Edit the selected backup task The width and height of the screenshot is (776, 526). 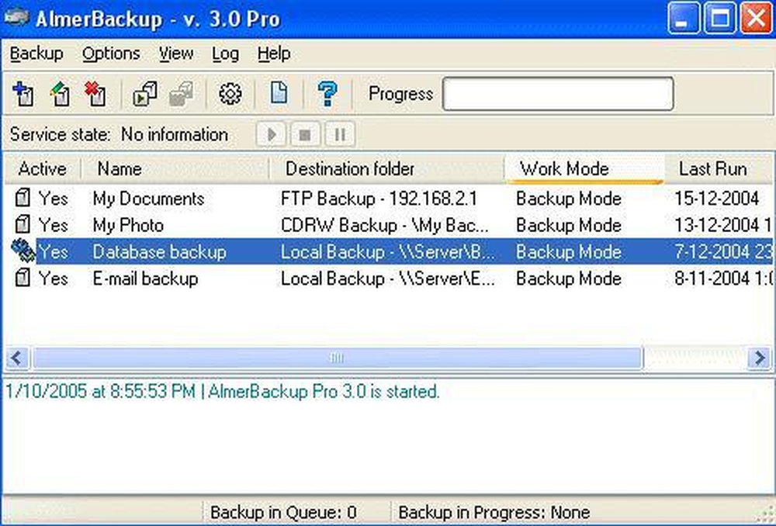[x=59, y=93]
